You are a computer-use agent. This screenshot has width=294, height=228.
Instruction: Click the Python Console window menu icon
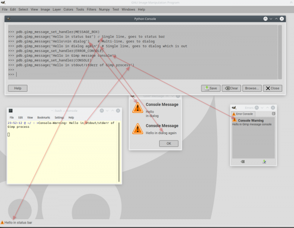point(8,19)
